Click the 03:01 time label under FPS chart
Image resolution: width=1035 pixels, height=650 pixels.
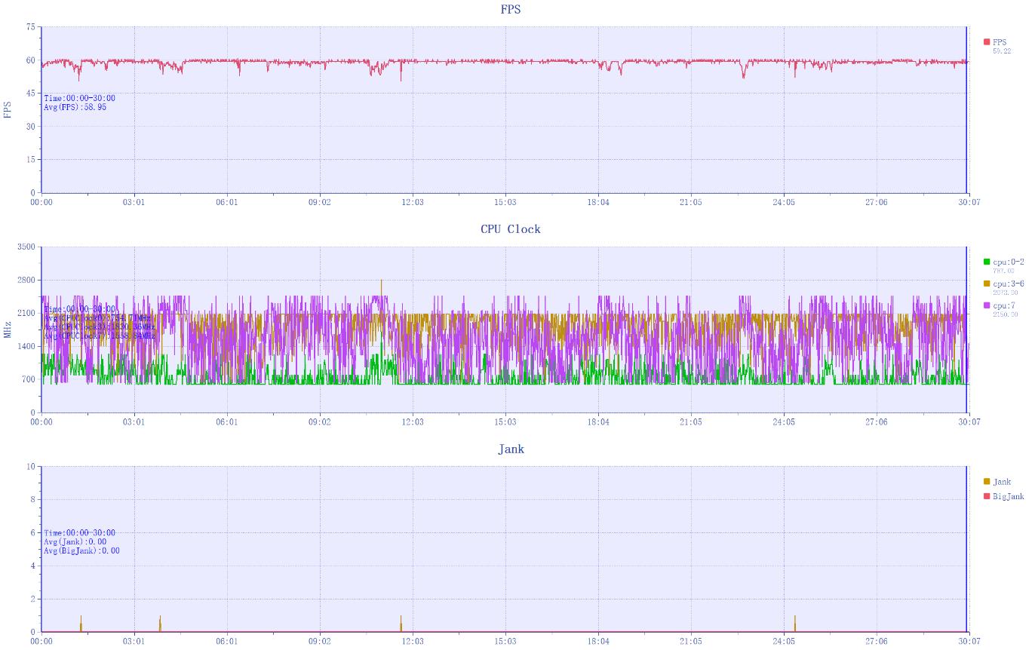134,202
